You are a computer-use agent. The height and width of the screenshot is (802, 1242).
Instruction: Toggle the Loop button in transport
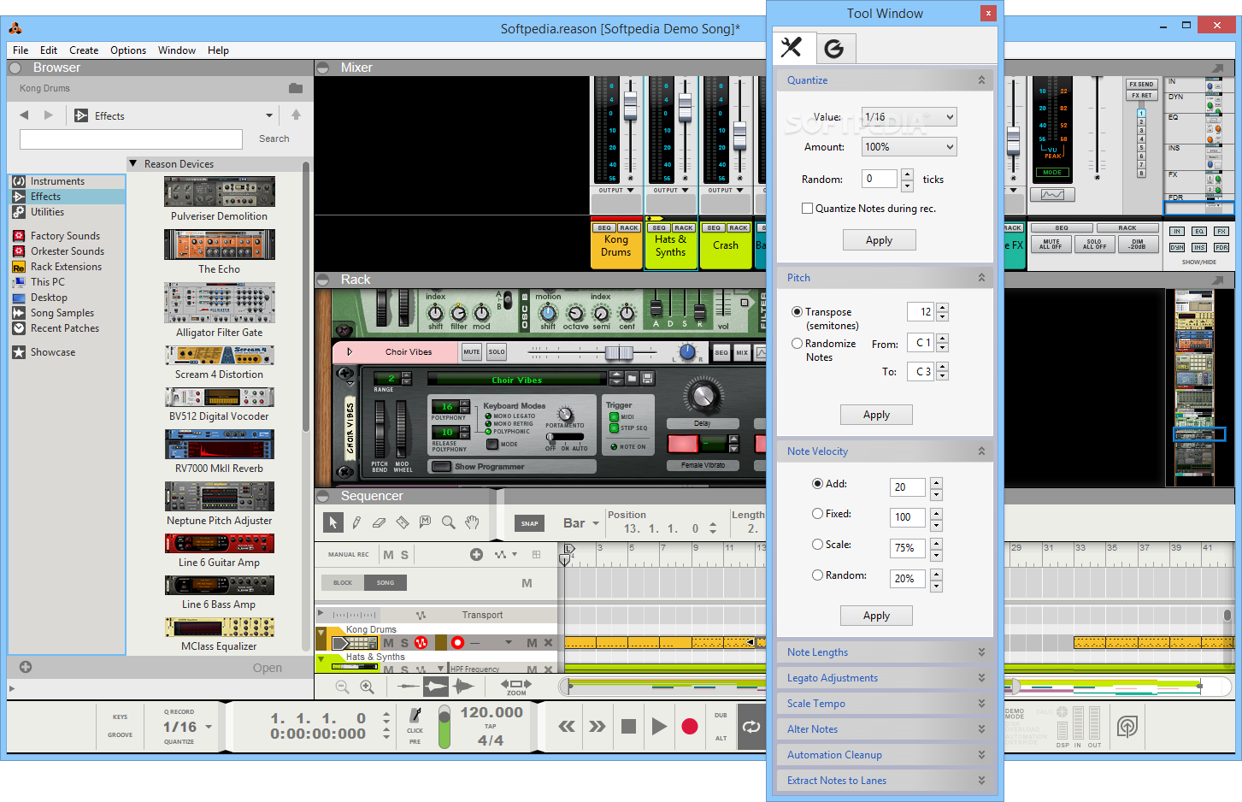point(751,727)
